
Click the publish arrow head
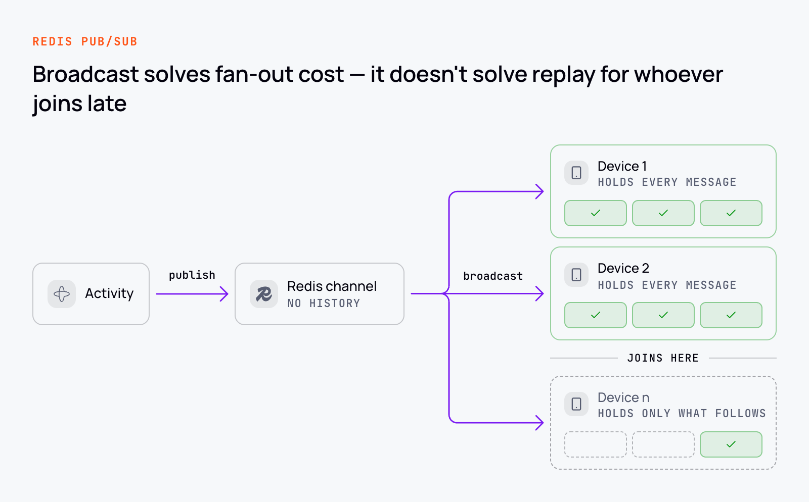(x=224, y=294)
